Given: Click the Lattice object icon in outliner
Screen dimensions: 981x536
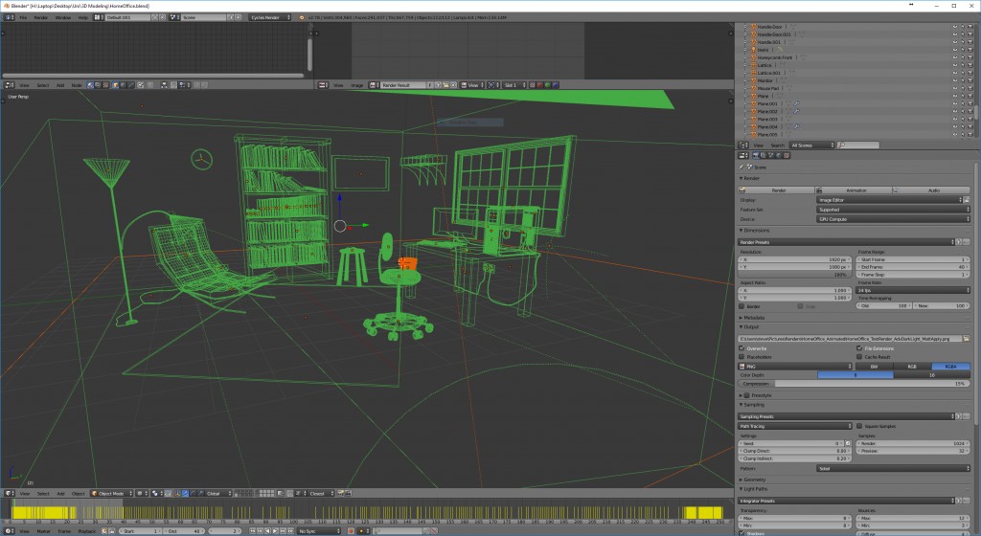Looking at the screenshot, I should tap(754, 65).
